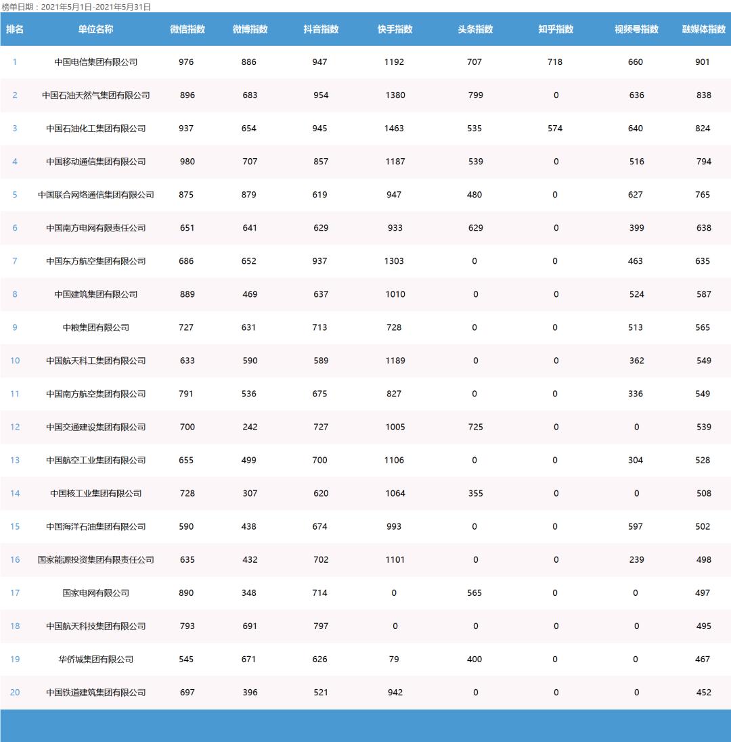
Task: Click rank number 15
Action: click(15, 526)
